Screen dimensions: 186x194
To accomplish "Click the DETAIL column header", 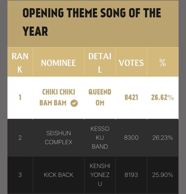I will [x=100, y=63].
